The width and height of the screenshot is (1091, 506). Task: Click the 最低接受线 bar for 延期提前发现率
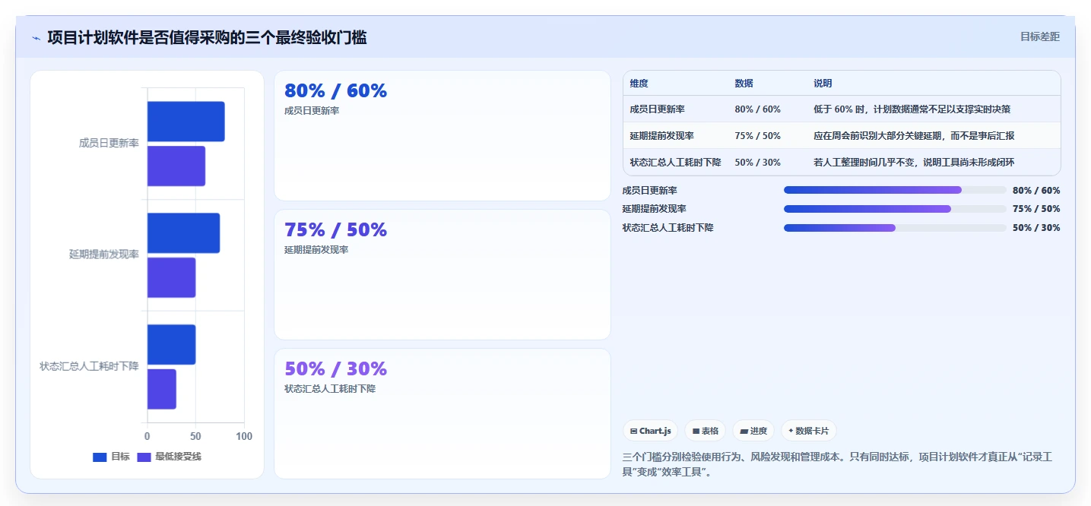pos(171,277)
